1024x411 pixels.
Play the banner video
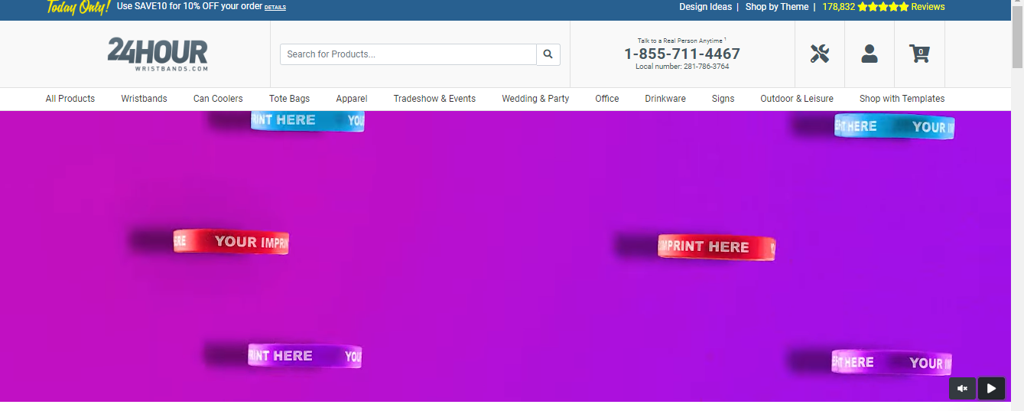click(x=991, y=388)
